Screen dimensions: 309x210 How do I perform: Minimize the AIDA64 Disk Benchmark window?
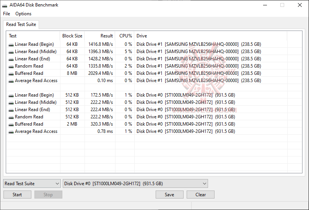tap(265, 5)
